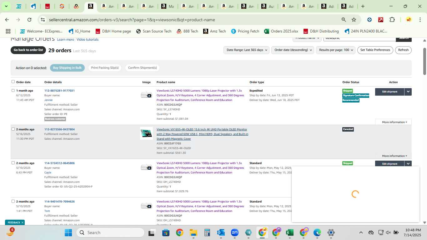Open the D&H Distributing bookmark
Screen dimensions: 427x240
pyautogui.click(x=321, y=31)
